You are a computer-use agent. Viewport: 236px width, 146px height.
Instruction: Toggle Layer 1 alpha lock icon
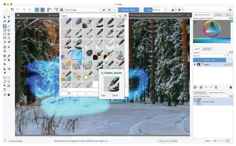point(228,65)
